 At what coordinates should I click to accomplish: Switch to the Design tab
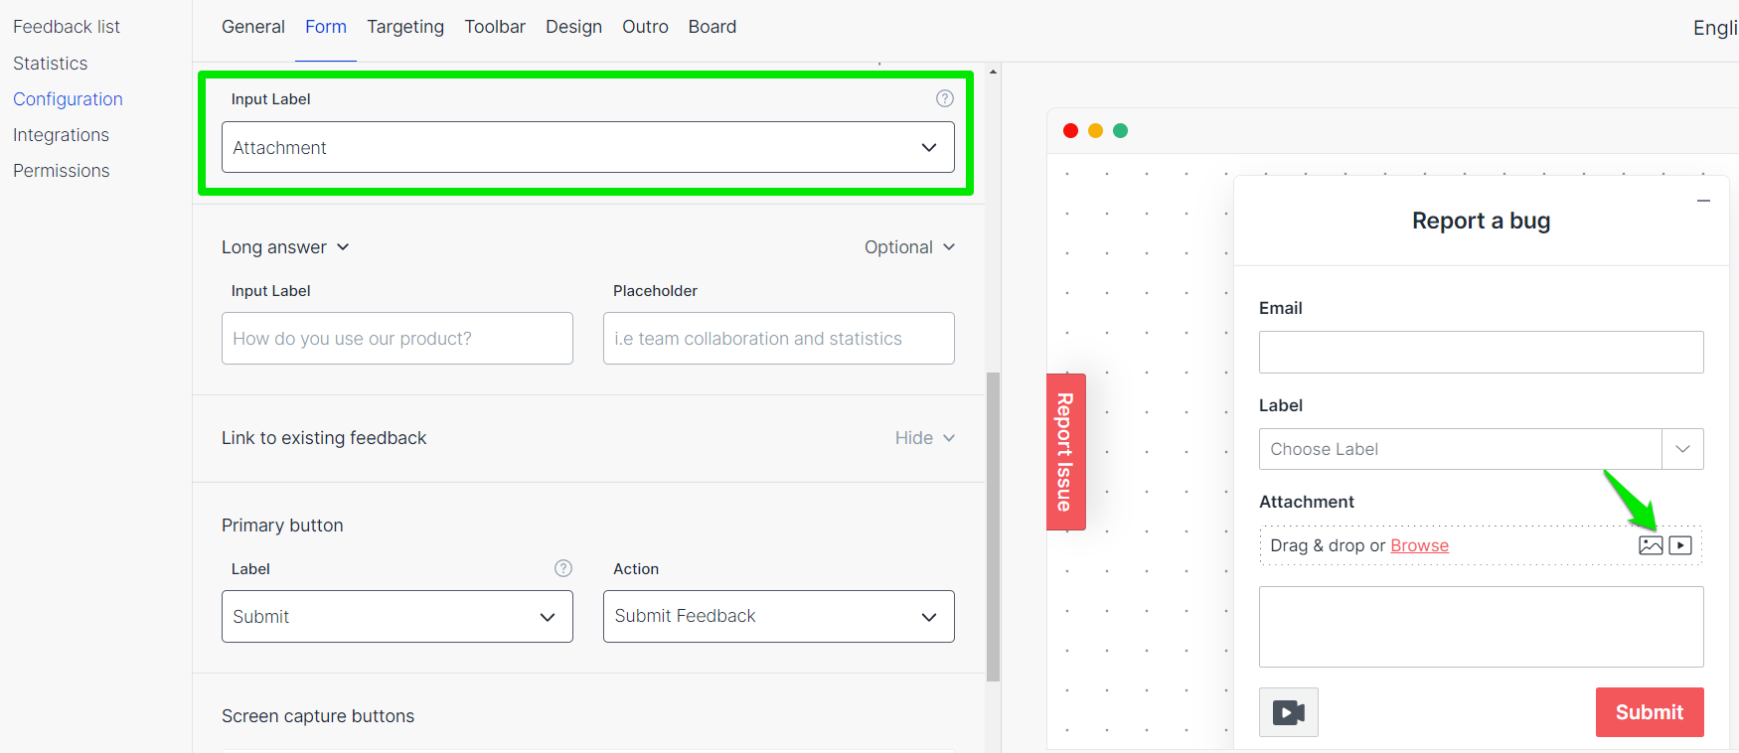pyautogui.click(x=573, y=27)
